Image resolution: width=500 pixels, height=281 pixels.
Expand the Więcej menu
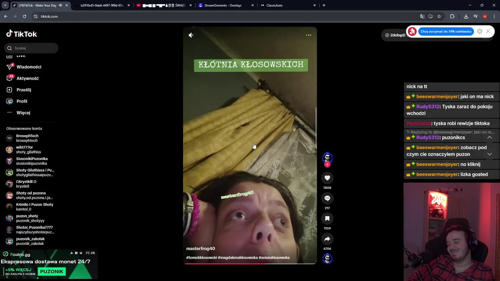click(x=23, y=113)
